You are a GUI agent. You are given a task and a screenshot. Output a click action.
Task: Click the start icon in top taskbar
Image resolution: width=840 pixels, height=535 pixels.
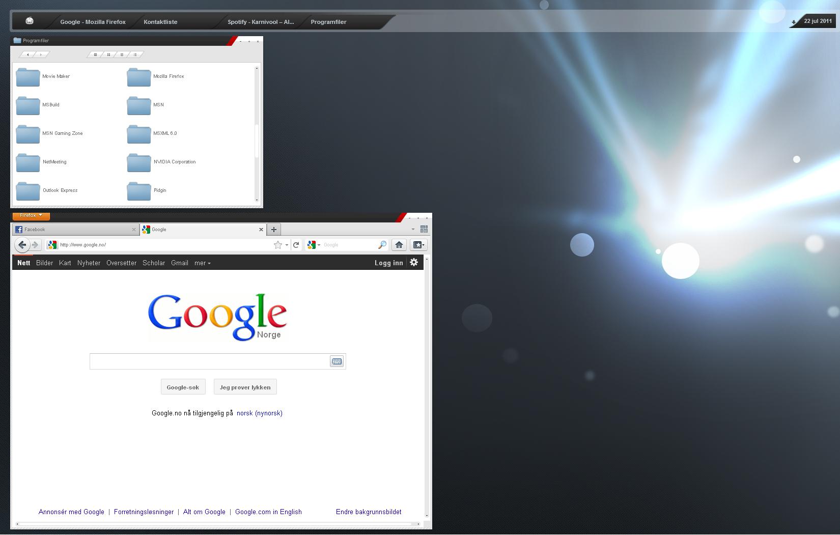pos(30,21)
